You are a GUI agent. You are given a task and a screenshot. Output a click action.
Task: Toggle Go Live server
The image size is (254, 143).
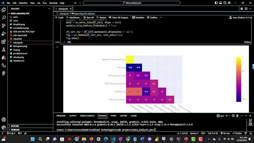pyautogui.click(x=225, y=133)
